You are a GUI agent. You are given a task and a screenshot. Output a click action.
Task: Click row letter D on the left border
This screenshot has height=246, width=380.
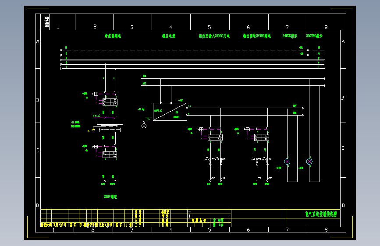click(37, 205)
